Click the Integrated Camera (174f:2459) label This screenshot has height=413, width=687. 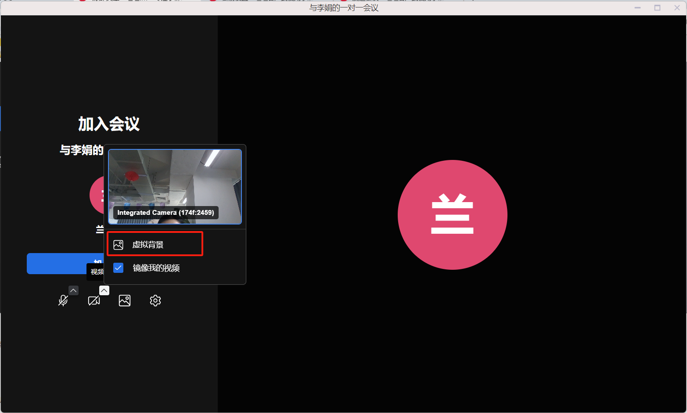pyautogui.click(x=165, y=213)
